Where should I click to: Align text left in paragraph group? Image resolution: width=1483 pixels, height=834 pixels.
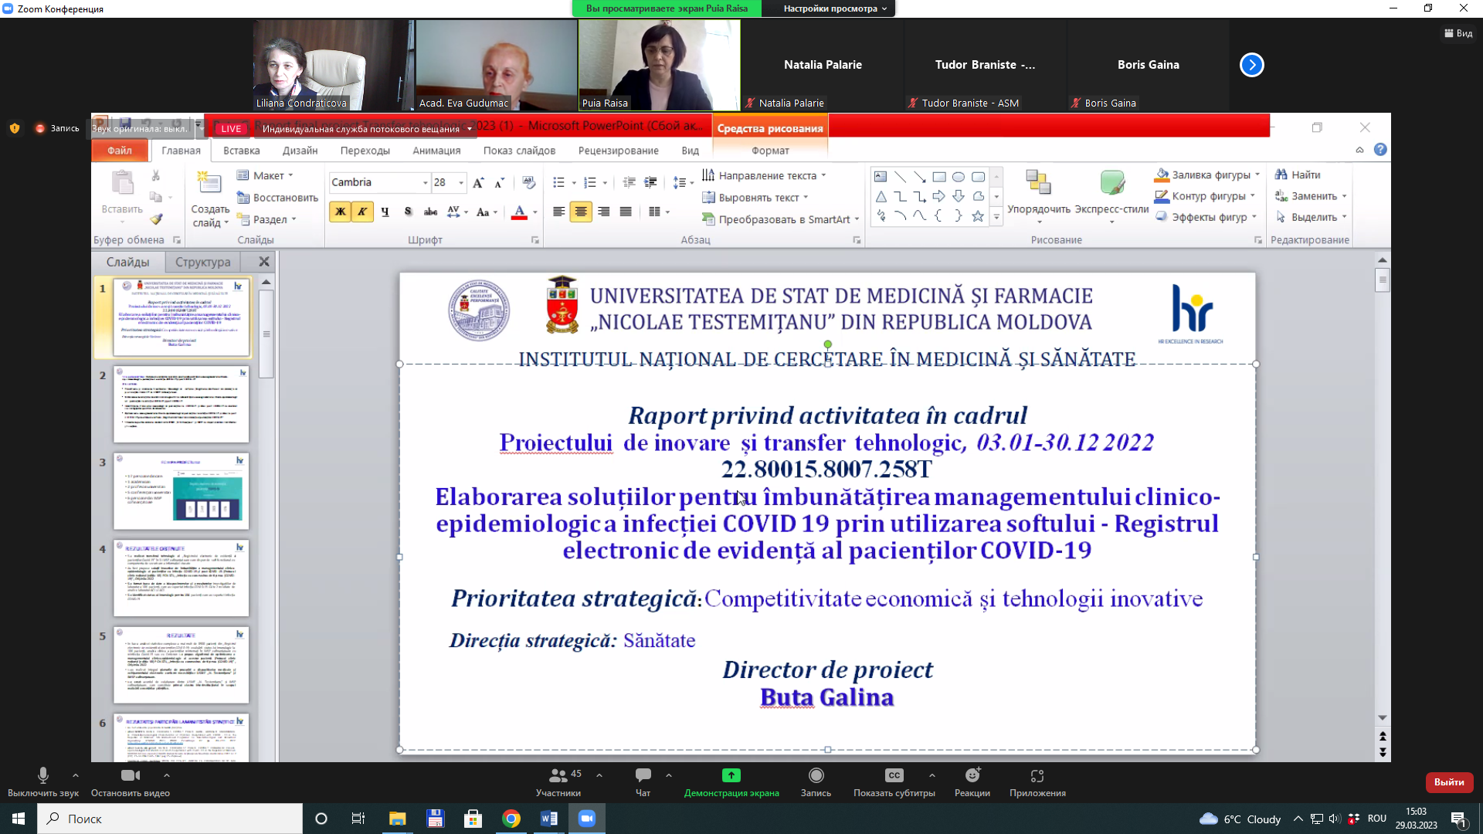(558, 212)
